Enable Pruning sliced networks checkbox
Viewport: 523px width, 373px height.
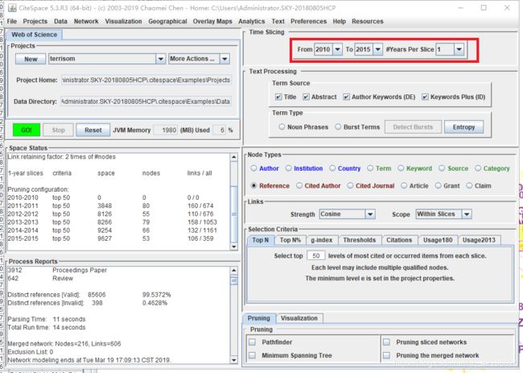point(386,342)
